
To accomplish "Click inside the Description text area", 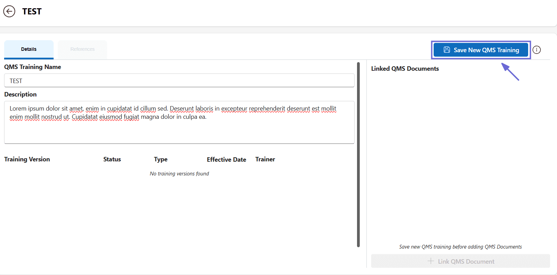I will click(x=179, y=122).
